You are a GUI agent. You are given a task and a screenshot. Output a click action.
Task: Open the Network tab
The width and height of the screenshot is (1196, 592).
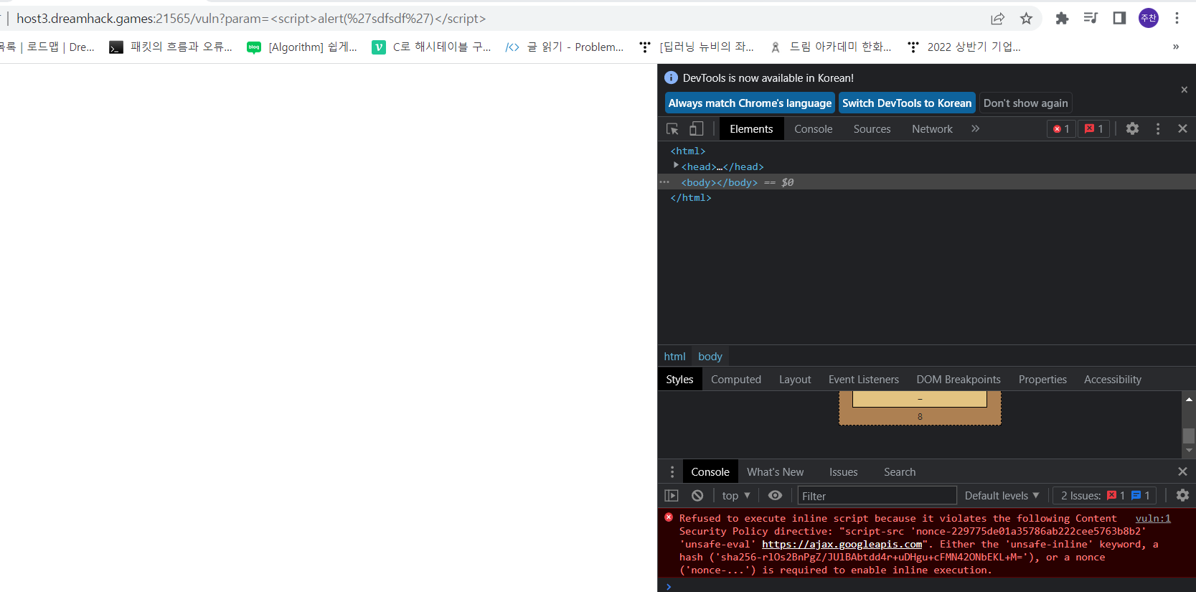pyautogui.click(x=932, y=128)
